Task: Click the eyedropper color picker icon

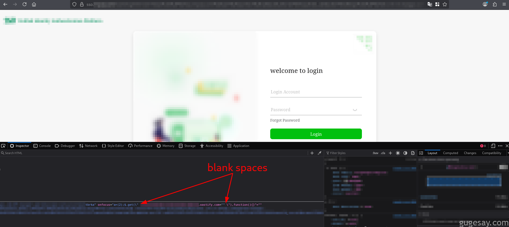Action: (x=320, y=153)
